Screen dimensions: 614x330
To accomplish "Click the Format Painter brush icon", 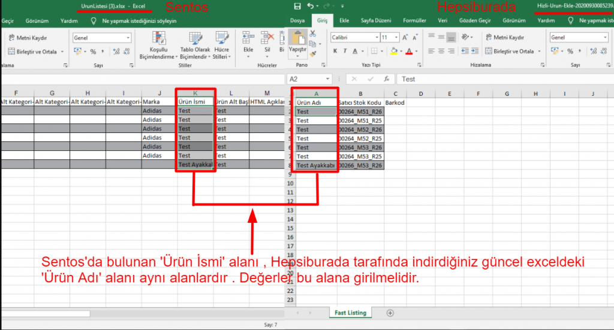I will point(314,54).
